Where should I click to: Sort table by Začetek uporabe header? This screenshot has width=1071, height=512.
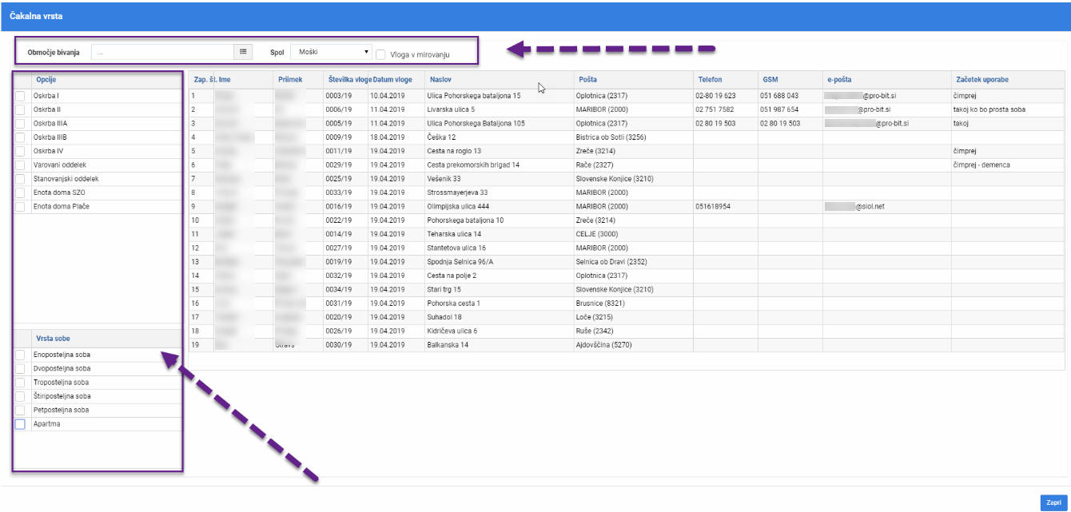tap(981, 80)
